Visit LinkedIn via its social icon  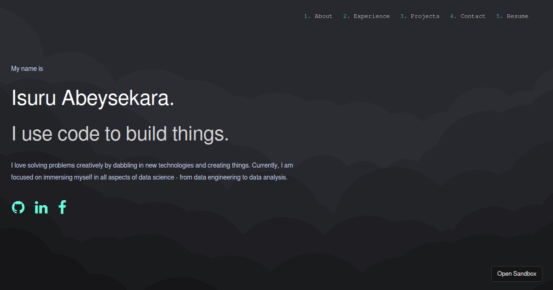point(41,207)
